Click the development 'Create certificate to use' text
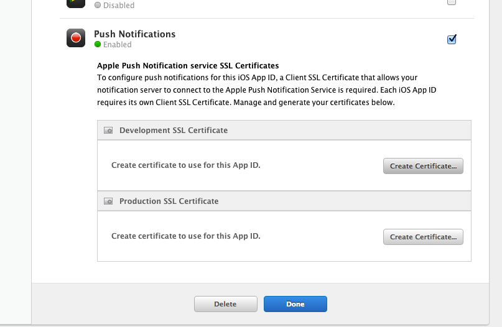Image resolution: width=502 pixels, height=327 pixels. click(x=186, y=165)
